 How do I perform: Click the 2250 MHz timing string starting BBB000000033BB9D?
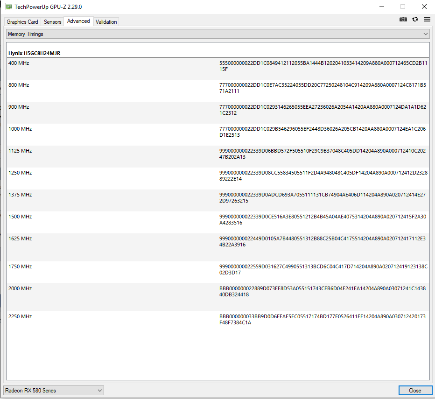(x=323, y=319)
